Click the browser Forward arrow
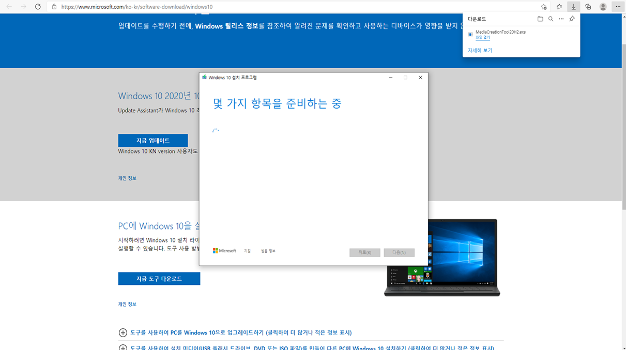This screenshot has width=626, height=350. tap(23, 7)
